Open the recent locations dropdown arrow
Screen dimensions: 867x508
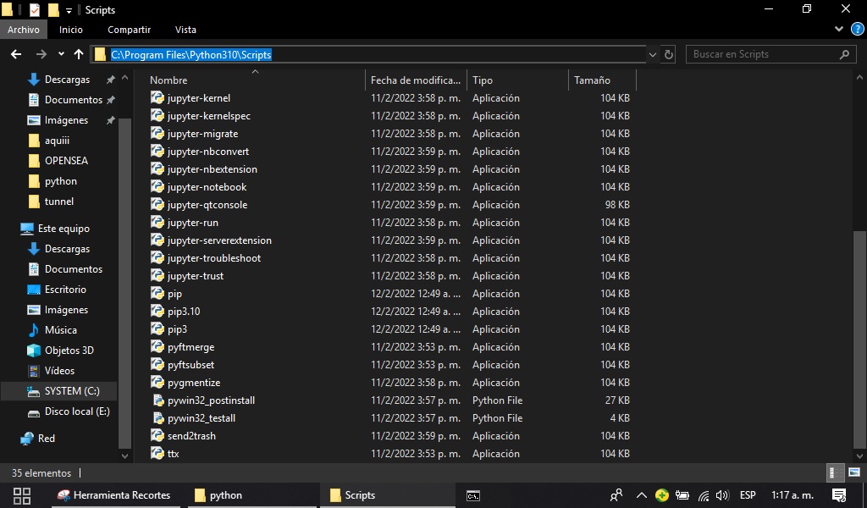point(61,54)
